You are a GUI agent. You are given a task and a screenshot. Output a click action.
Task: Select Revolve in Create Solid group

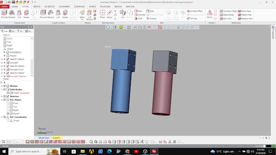point(12,14)
